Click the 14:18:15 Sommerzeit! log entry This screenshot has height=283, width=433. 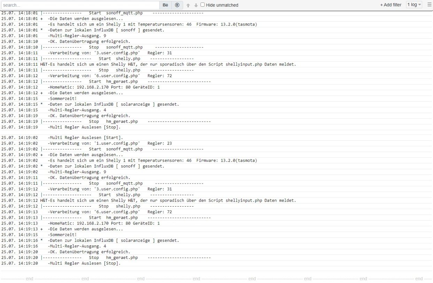coord(63,98)
